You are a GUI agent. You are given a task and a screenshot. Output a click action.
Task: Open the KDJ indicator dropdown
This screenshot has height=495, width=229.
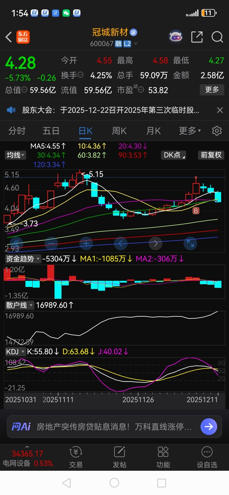[15, 352]
